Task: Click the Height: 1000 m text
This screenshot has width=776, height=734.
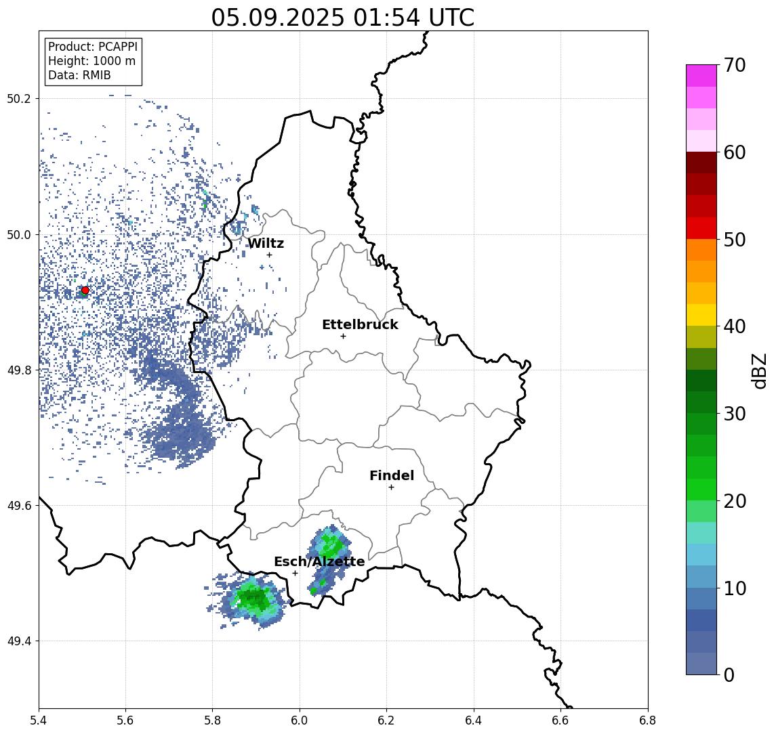Action: 91,61
